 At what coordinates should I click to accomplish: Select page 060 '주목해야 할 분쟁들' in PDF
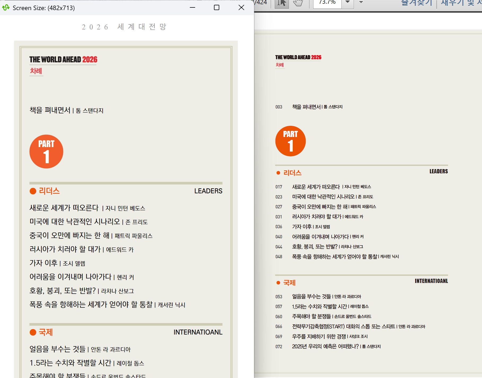(x=323, y=316)
